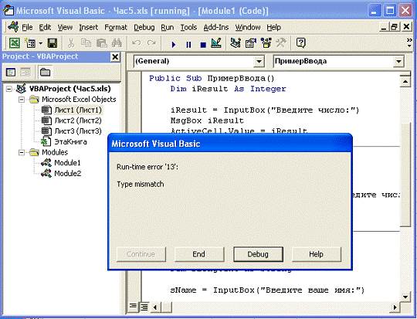
Task: Click the View Object icon in Project panel
Action: pyautogui.click(x=25, y=72)
